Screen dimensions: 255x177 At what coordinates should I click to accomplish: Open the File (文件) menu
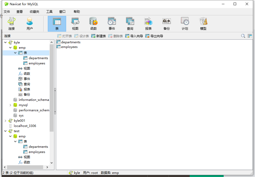pos(7,12)
